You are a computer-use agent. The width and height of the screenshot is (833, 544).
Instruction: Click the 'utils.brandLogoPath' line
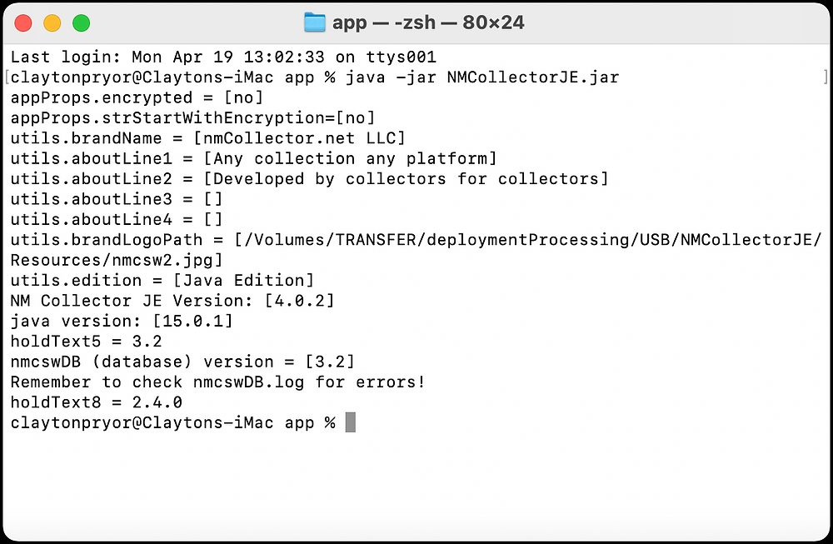[x=416, y=240]
